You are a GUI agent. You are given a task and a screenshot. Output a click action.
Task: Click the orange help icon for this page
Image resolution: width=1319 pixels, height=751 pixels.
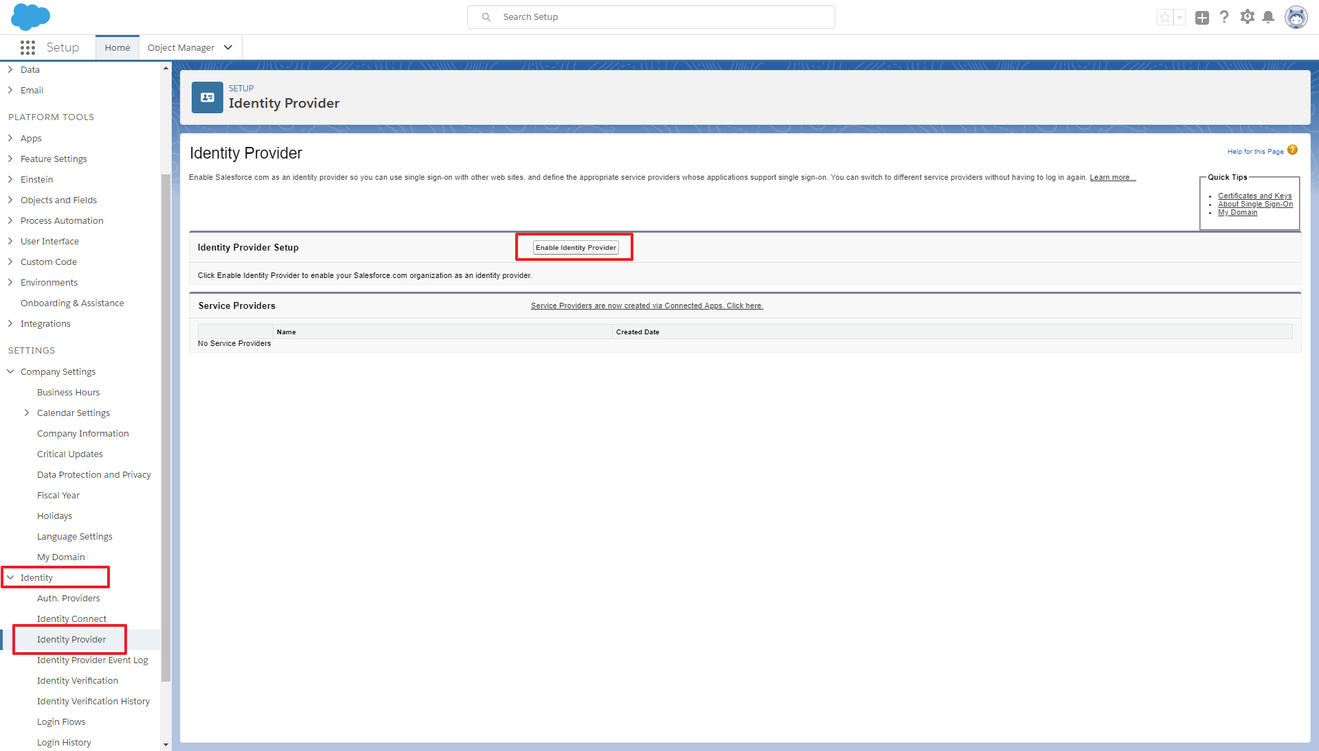click(1292, 150)
